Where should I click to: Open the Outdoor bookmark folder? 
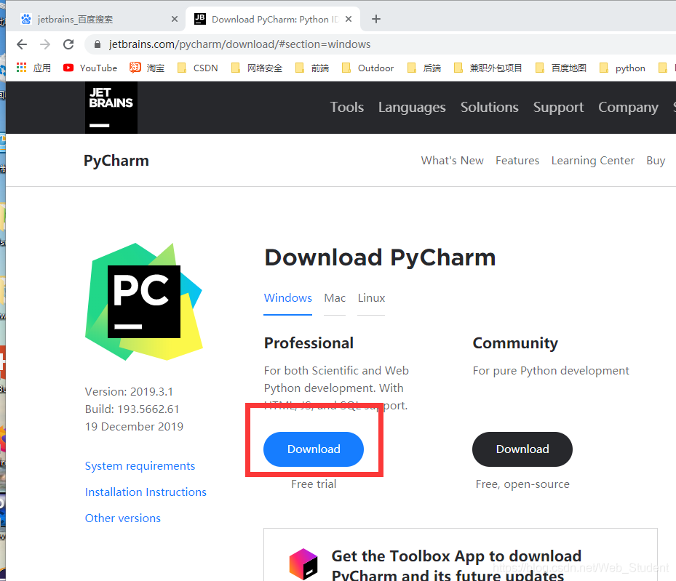coord(367,68)
